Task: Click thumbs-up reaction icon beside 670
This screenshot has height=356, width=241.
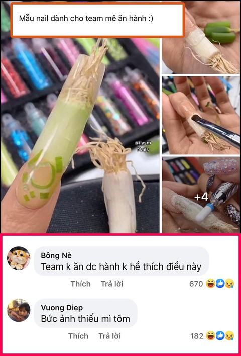Action: click(x=220, y=284)
